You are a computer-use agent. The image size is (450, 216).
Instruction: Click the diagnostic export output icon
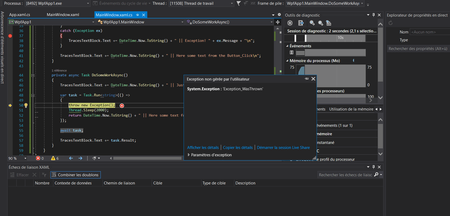pyautogui.click(x=301, y=23)
